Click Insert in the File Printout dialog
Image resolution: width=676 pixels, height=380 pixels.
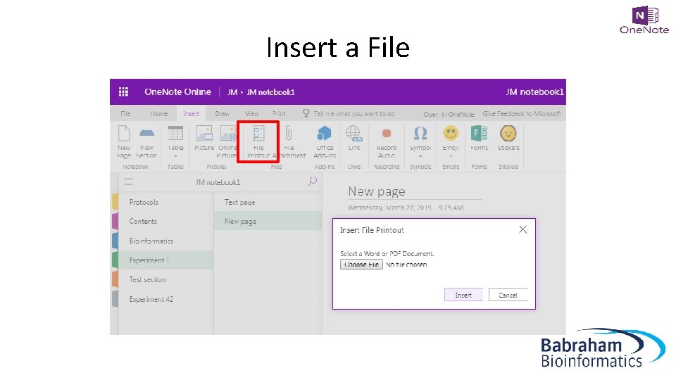click(463, 295)
